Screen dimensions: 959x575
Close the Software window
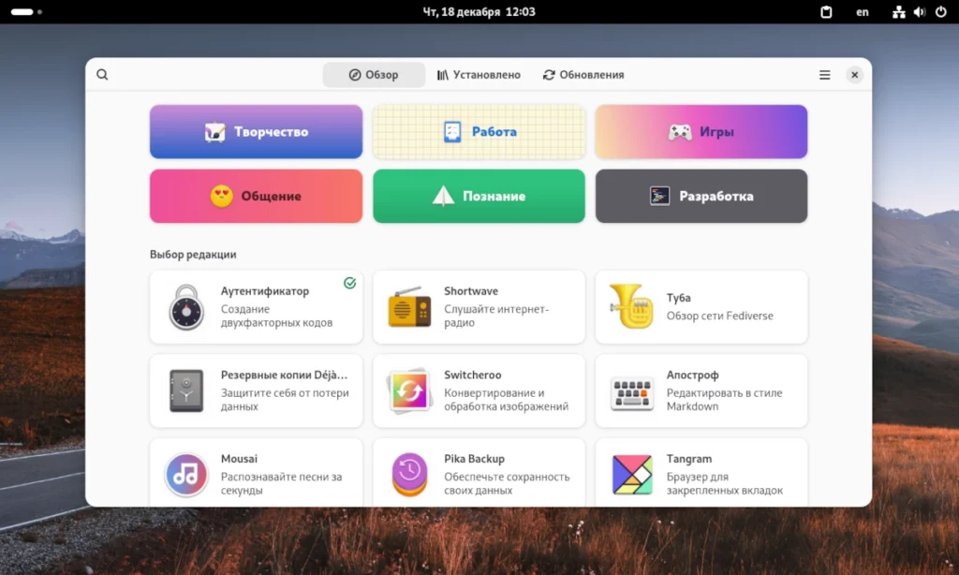pyautogui.click(x=854, y=75)
